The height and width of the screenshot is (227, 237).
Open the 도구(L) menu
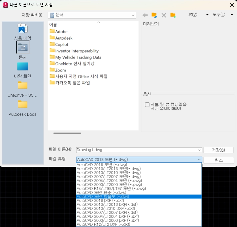click(219, 15)
